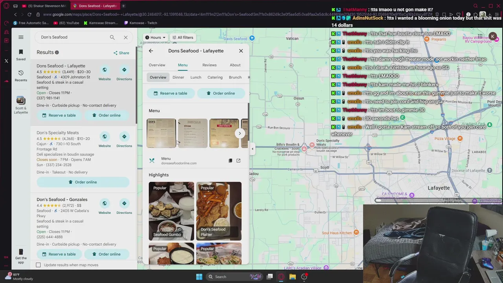This screenshot has height=283, width=503.
Task: Open menu link in new tab
Action: (x=238, y=160)
